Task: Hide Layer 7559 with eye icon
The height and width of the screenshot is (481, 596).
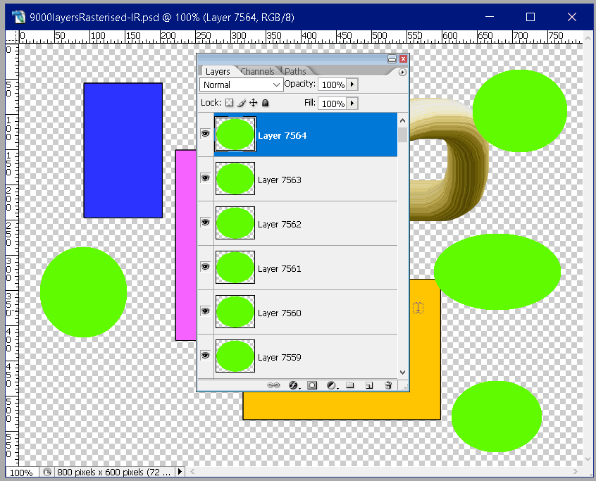Action: [x=205, y=355]
